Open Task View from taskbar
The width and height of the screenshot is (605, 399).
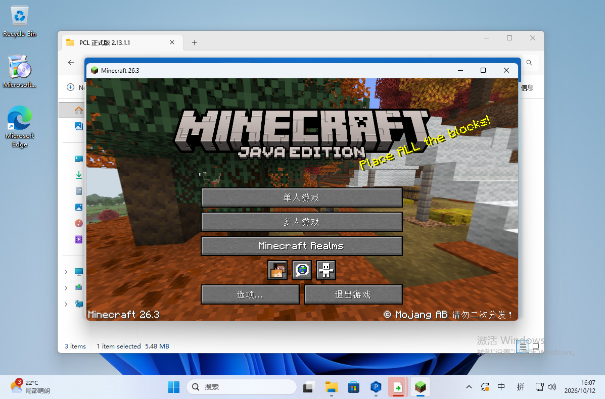pyautogui.click(x=309, y=387)
